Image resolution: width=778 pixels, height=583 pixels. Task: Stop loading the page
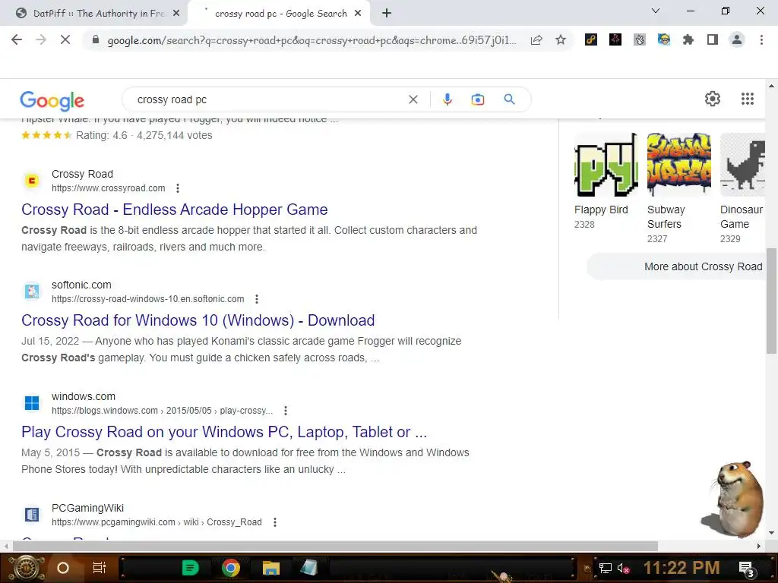pyautogui.click(x=65, y=39)
